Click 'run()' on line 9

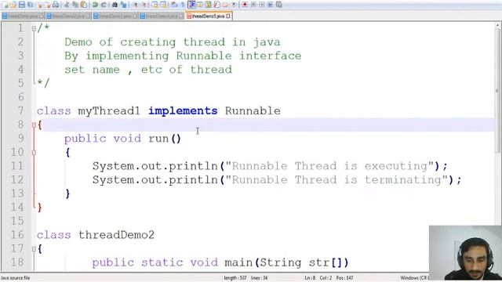click(165, 139)
